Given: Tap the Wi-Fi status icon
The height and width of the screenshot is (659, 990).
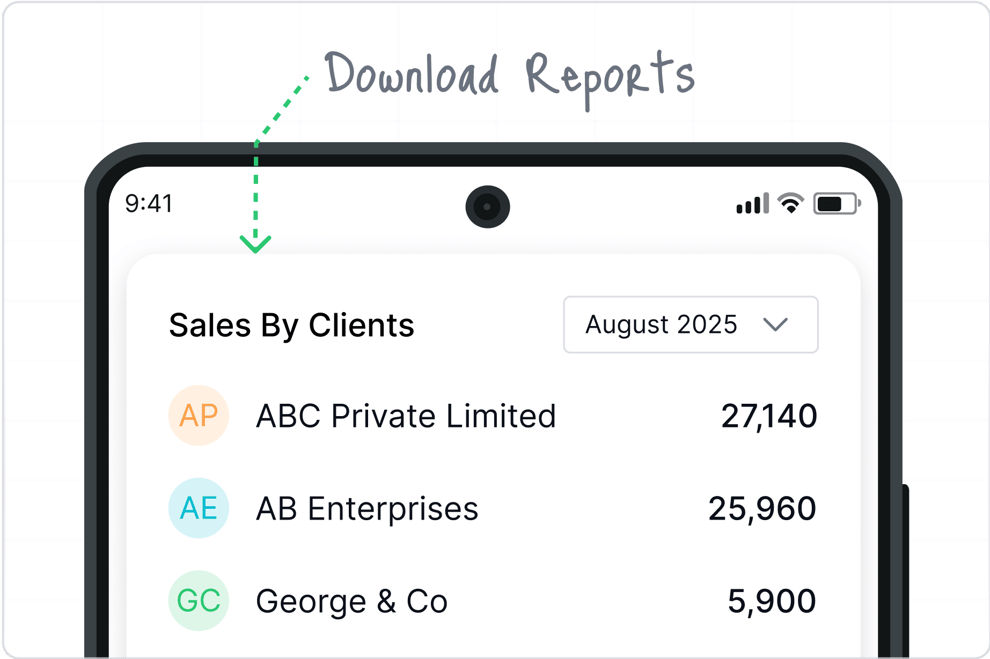Looking at the screenshot, I should click(x=791, y=203).
